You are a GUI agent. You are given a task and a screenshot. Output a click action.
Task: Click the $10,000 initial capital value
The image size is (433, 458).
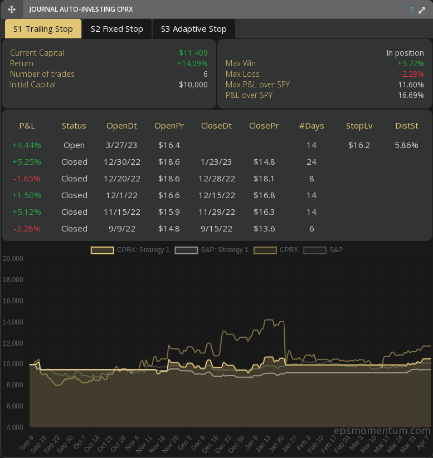pyautogui.click(x=193, y=85)
